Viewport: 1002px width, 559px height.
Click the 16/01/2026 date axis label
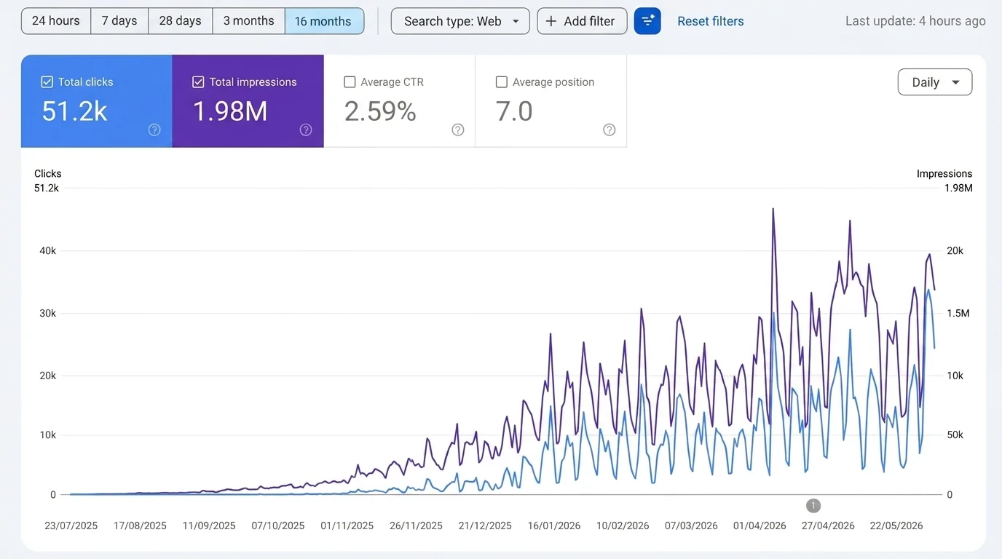click(x=554, y=526)
